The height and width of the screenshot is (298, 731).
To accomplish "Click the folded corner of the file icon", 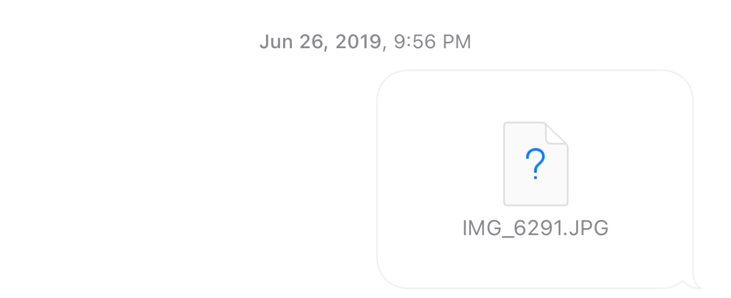I will tap(557, 133).
